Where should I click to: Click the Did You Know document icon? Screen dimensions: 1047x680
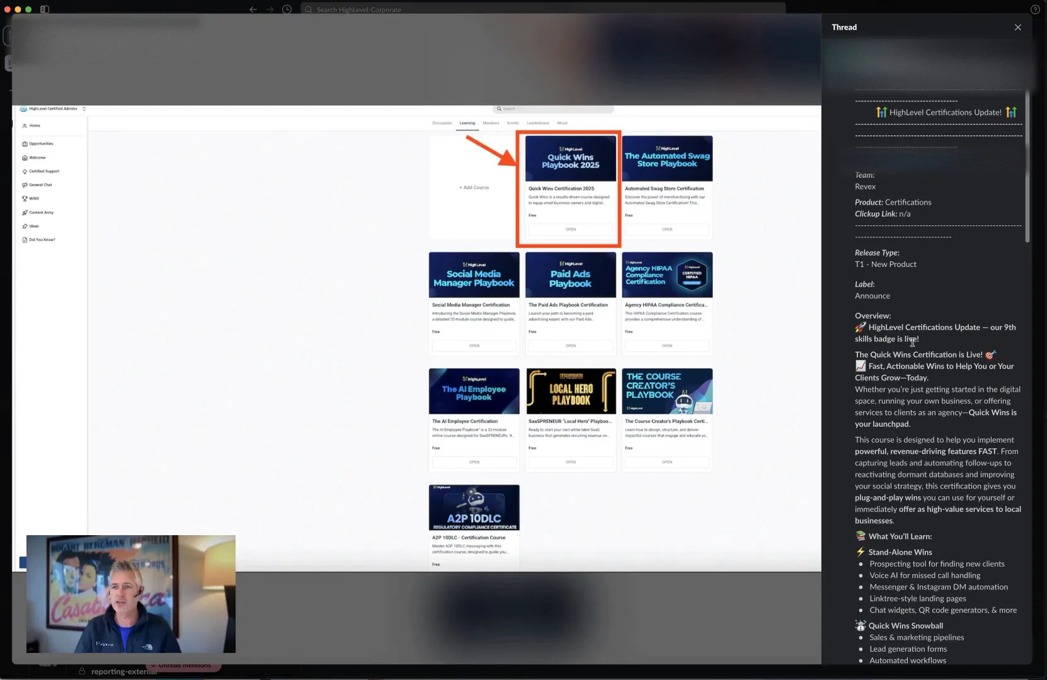25,240
